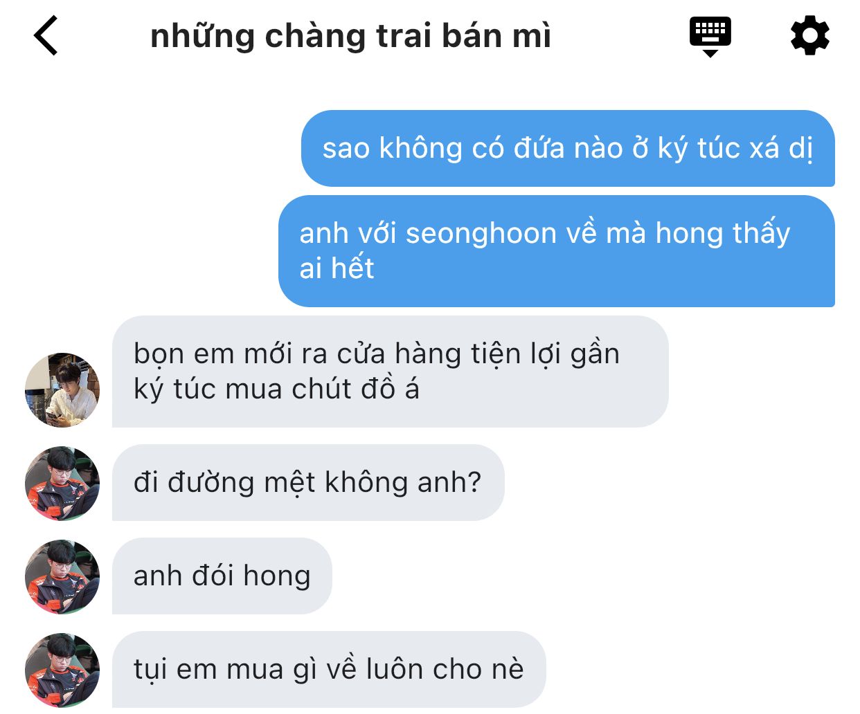Tap the message đi đường mệt không anh?
Viewport: 860px width, 714px height.
(308, 482)
